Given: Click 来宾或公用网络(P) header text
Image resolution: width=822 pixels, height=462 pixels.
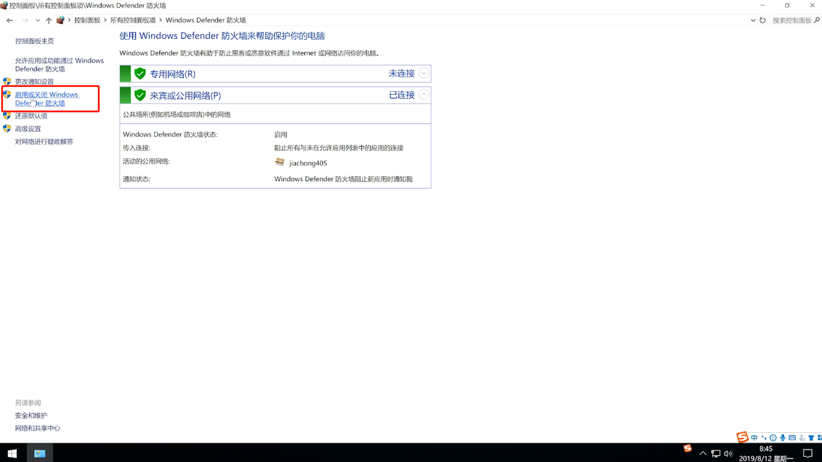Looking at the screenshot, I should 185,95.
